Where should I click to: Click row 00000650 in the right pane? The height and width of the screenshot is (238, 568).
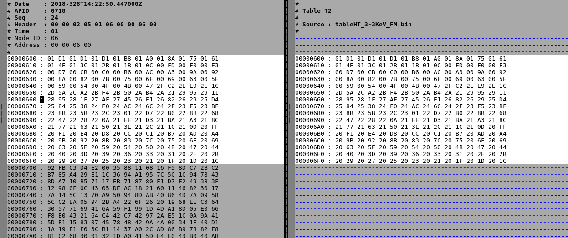(401, 93)
